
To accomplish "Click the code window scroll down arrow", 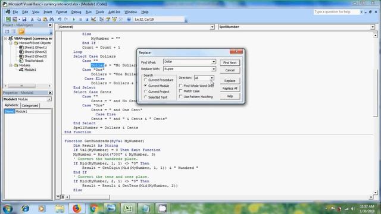I will tap(376, 193).
